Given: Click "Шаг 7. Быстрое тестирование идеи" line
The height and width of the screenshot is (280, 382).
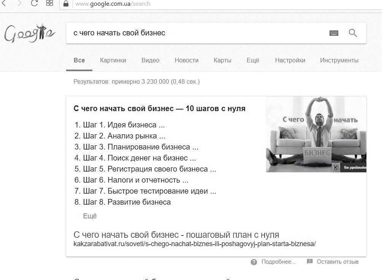Looking at the screenshot, I should point(150,191).
